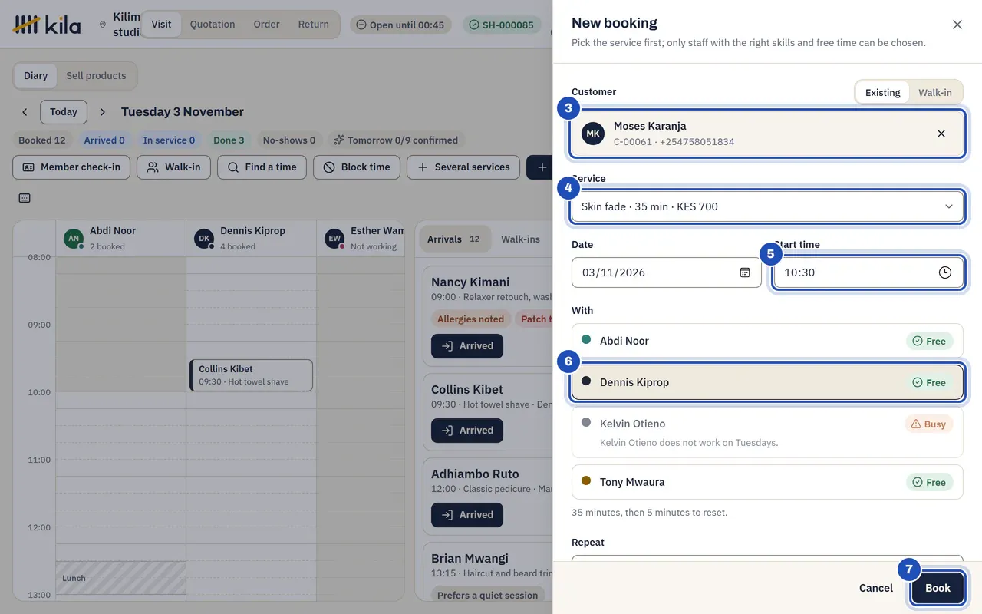Click the Find a time button
This screenshot has width=982, height=614.
pyautogui.click(x=262, y=167)
